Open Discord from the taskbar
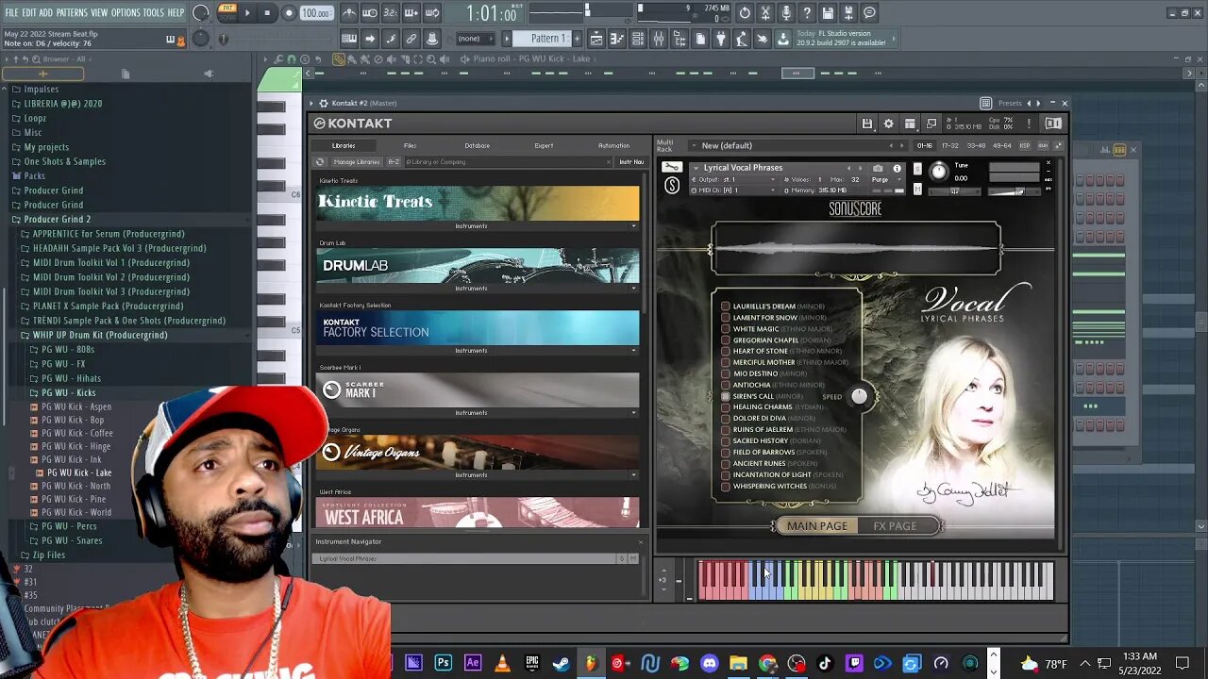1208x679 pixels. coord(709,663)
